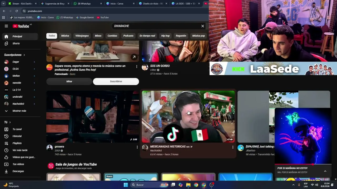Reload the page with the browser refresh button

17,11
